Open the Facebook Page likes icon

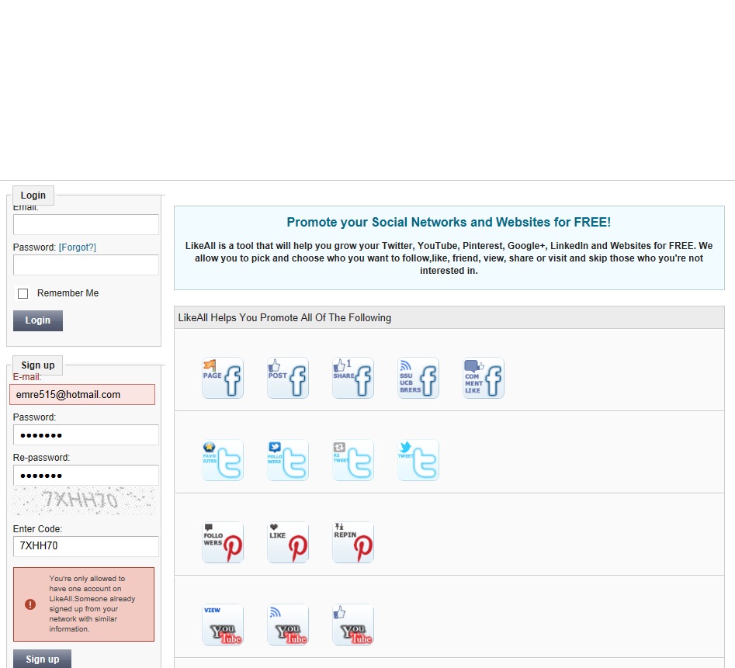coord(223,378)
